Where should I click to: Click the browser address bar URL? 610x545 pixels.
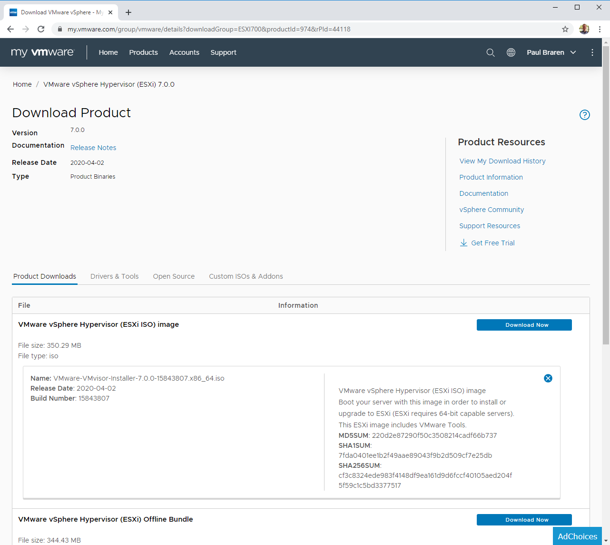(x=209, y=29)
